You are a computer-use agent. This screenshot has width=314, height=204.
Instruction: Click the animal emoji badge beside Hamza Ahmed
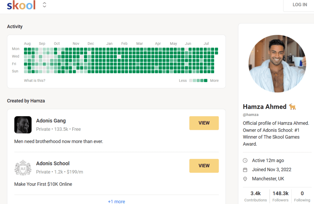click(292, 107)
